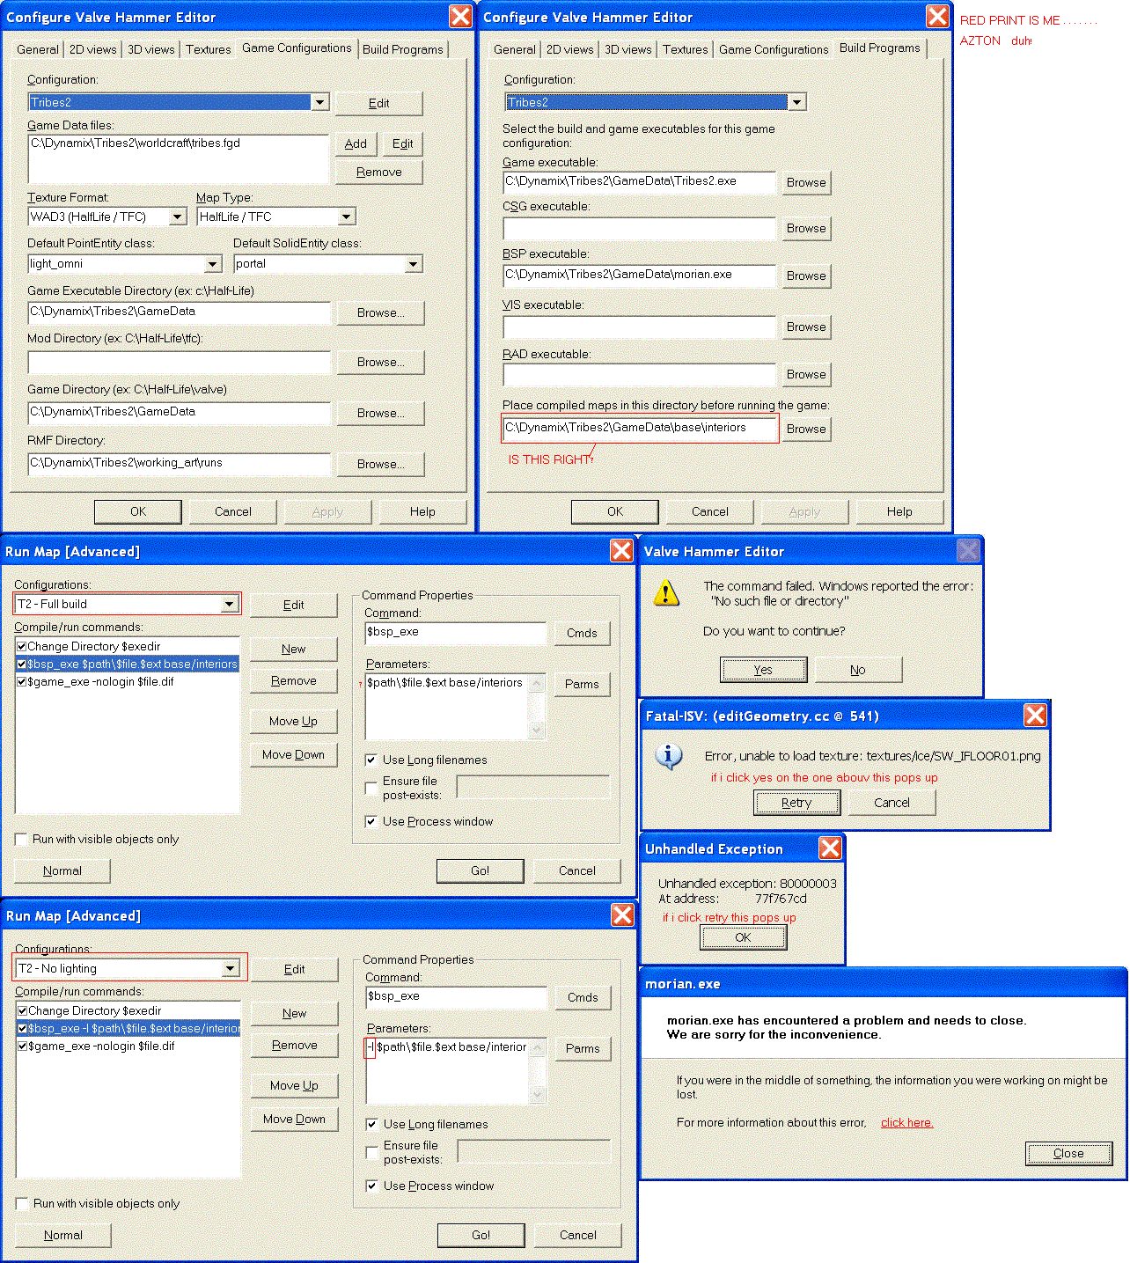Open Textures tab in right Configure dialog
1130x1263 pixels.
click(686, 49)
